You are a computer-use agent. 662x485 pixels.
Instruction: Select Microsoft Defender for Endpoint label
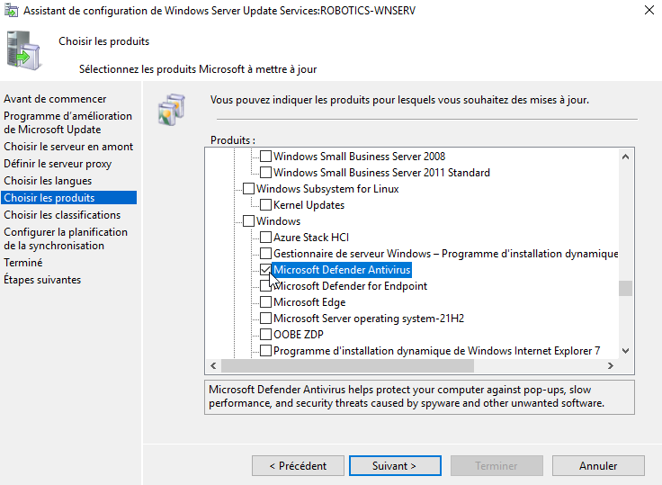(351, 286)
